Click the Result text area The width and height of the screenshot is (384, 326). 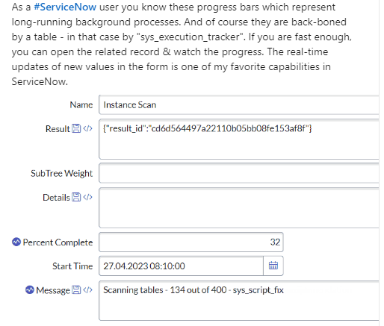tap(239, 140)
